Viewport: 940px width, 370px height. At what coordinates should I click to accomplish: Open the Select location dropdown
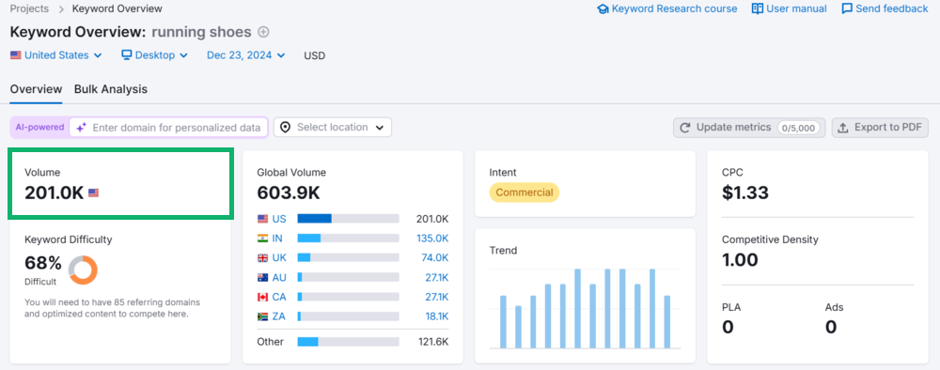333,127
